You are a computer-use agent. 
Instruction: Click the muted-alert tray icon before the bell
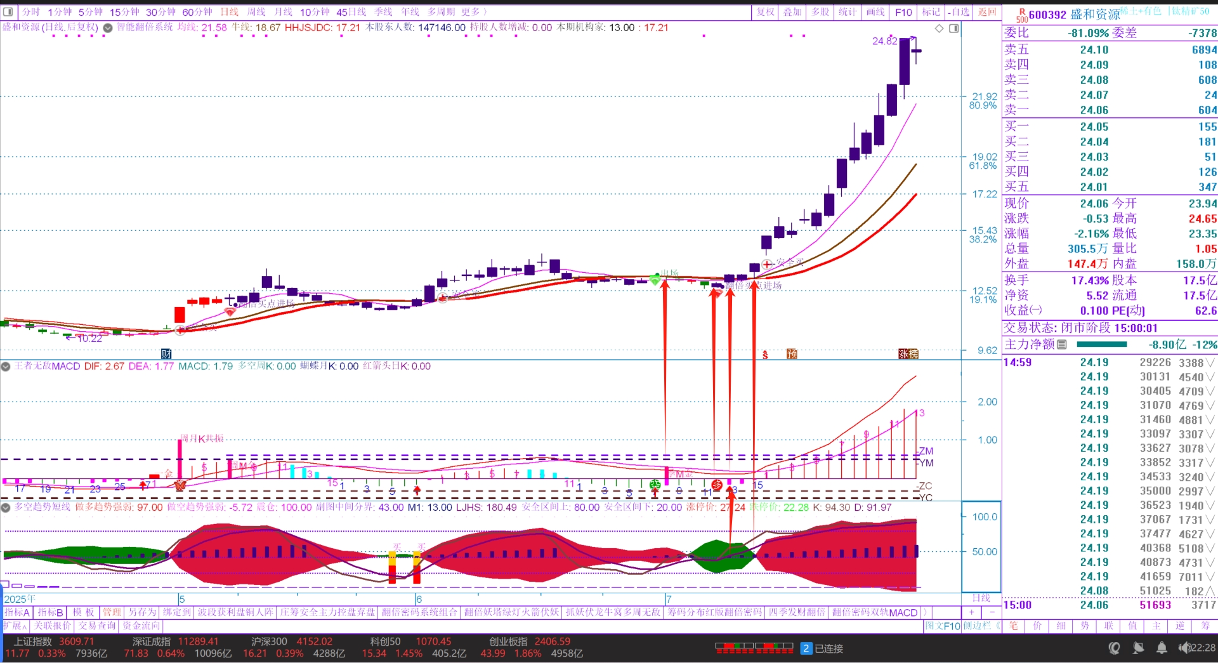click(1139, 648)
